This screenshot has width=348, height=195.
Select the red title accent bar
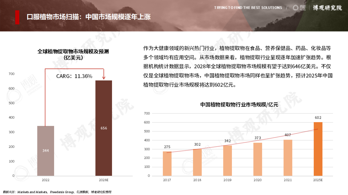tap(17, 16)
